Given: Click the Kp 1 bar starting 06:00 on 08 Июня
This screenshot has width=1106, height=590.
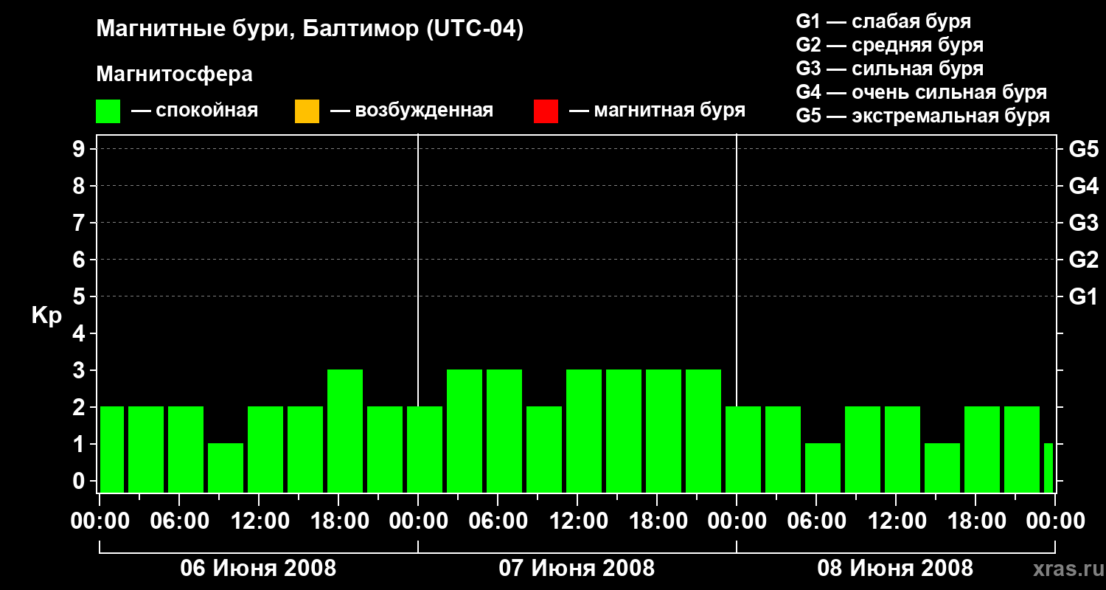Looking at the screenshot, I should (823, 468).
